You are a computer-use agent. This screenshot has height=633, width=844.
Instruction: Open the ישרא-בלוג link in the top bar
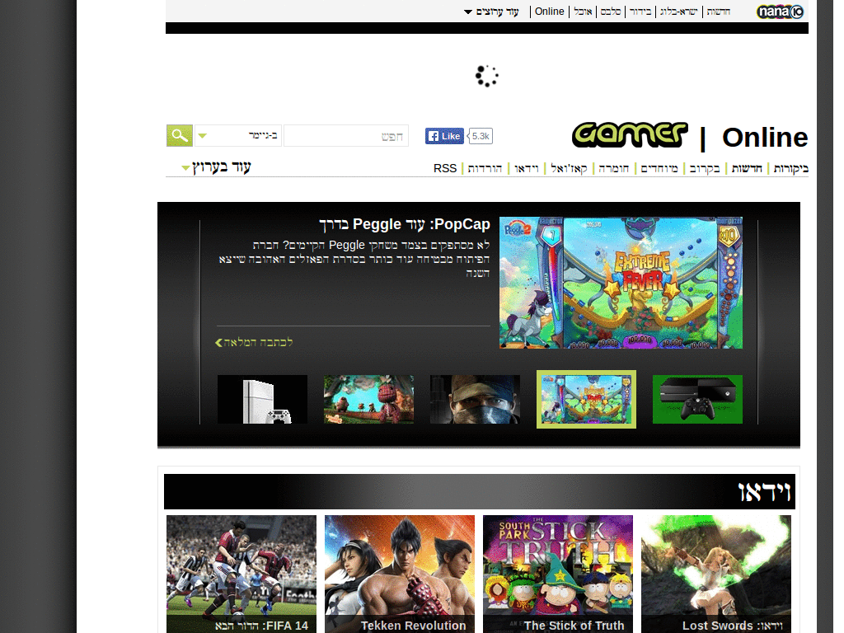(x=679, y=12)
